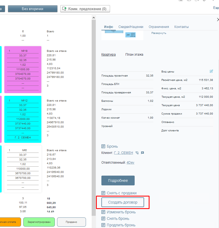This screenshot has height=228, width=219.
Task: Click the document icon beside Изменить бронь
Action: (x=103, y=212)
